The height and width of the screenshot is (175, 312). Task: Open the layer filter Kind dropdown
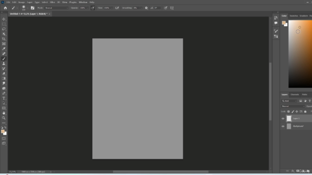click(289, 101)
